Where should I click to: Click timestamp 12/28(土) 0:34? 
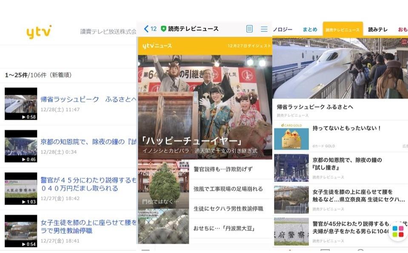tap(59, 152)
